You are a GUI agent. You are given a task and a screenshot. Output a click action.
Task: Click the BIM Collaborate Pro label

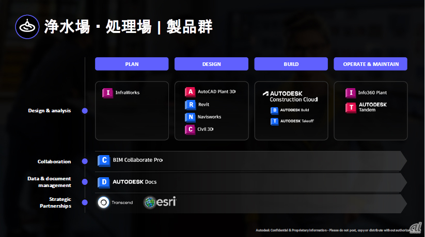coord(138,160)
